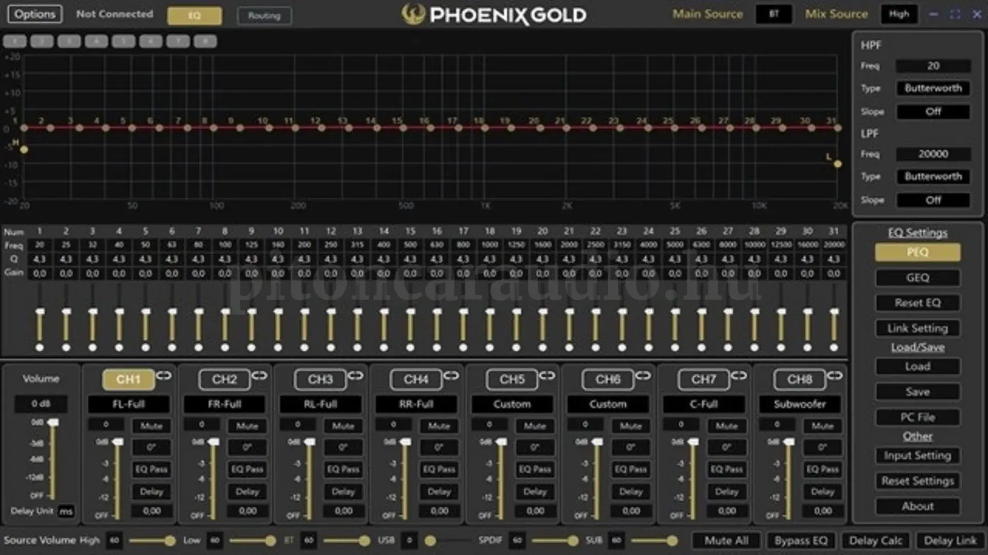Toggle Mute All
Screen dimensions: 988x555
click(726, 541)
